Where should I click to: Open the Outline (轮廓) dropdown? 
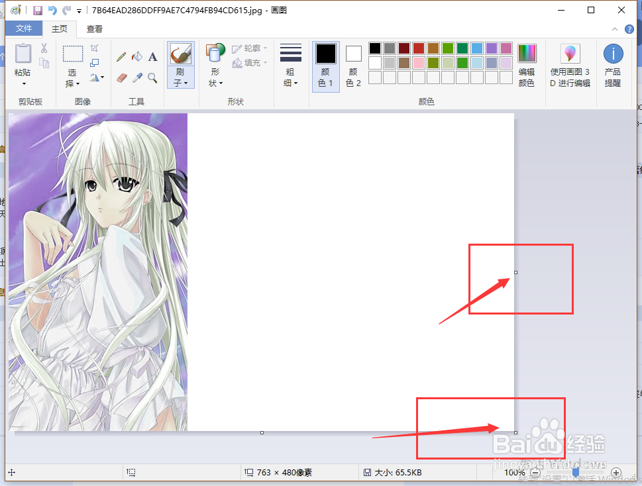tap(249, 48)
